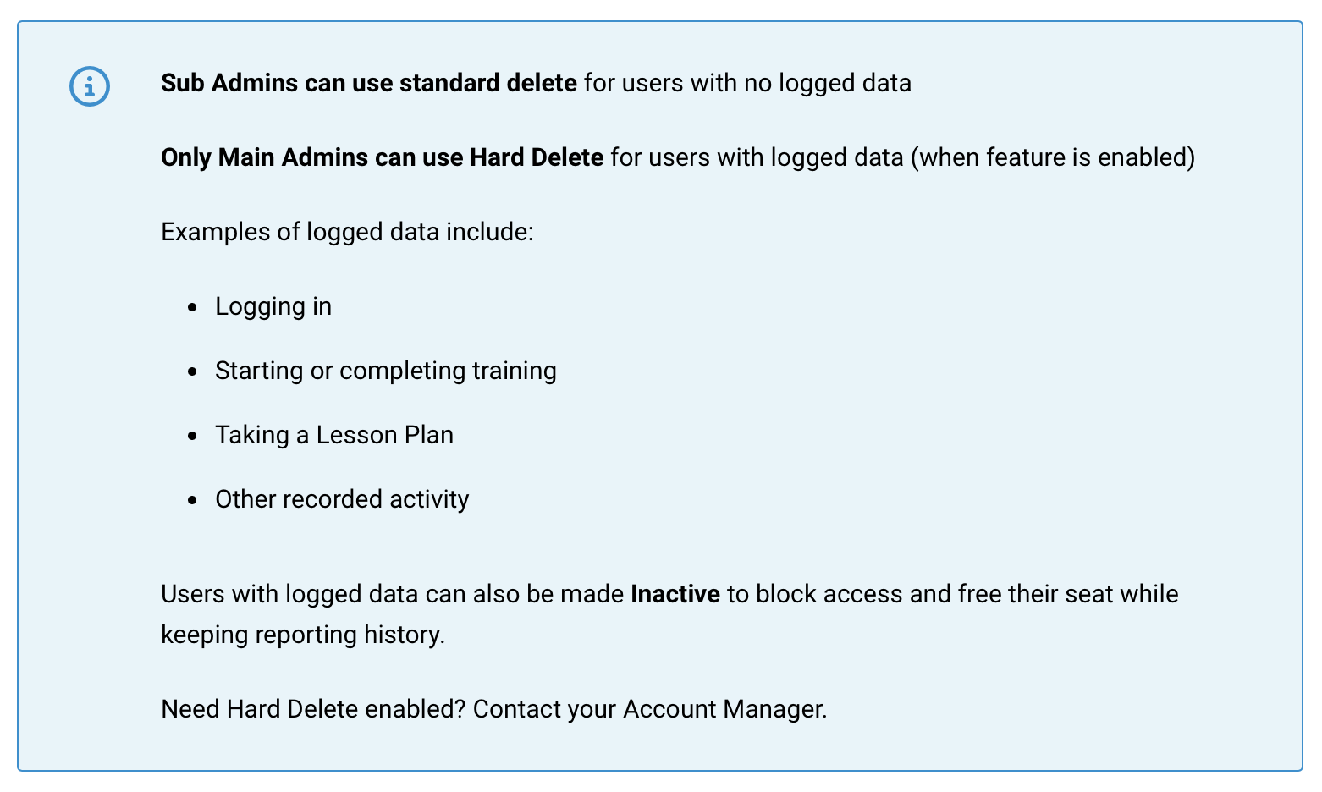Click the 'Need Hard Delete enabled?' text
Screen dimensions: 1322x792
coord(313,709)
